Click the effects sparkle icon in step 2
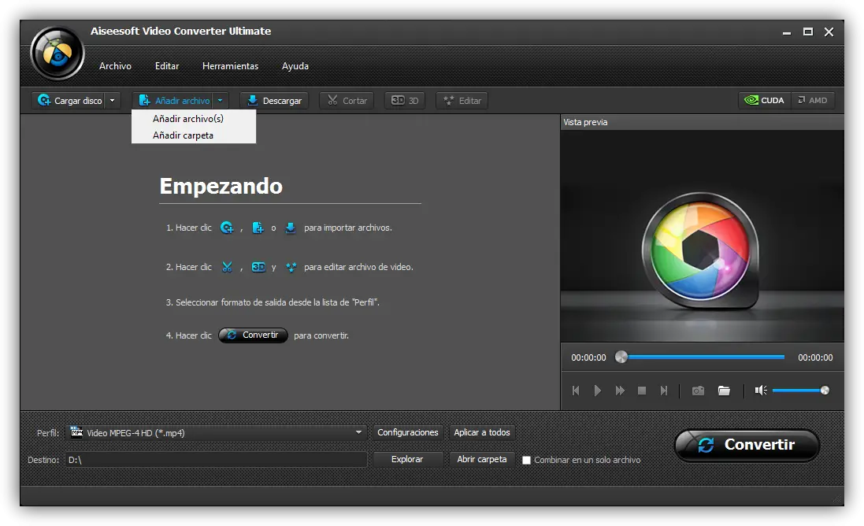864x526 pixels. click(291, 267)
